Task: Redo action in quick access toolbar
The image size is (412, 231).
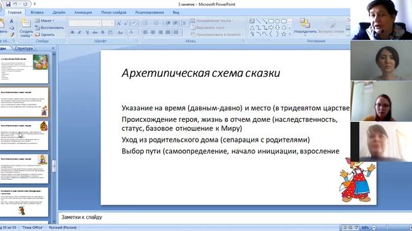Action: (25, 4)
